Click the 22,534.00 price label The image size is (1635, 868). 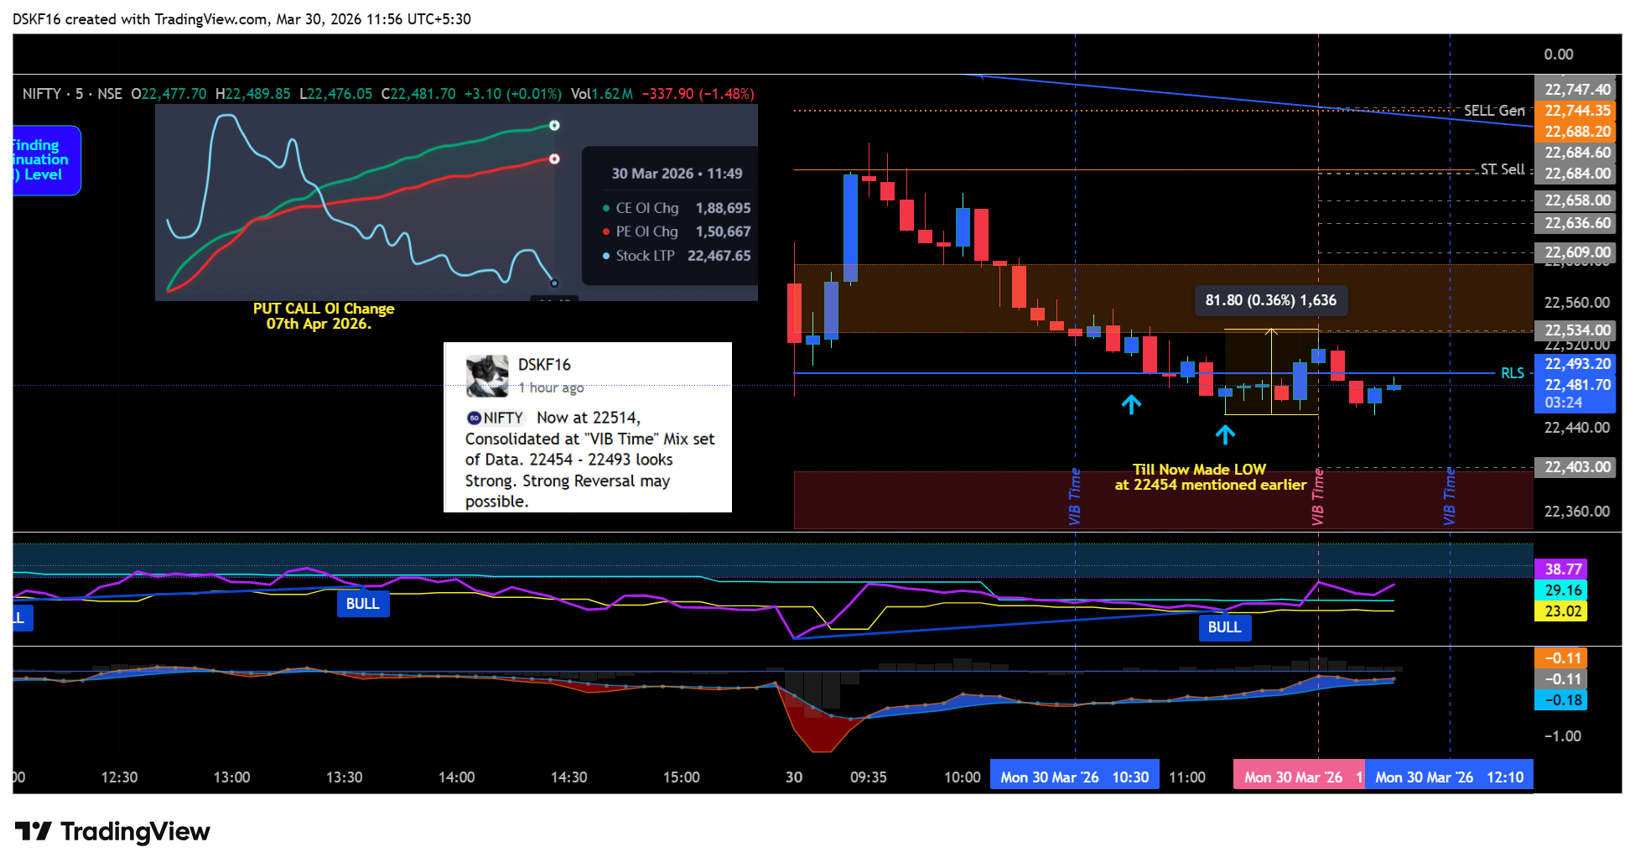1575,330
